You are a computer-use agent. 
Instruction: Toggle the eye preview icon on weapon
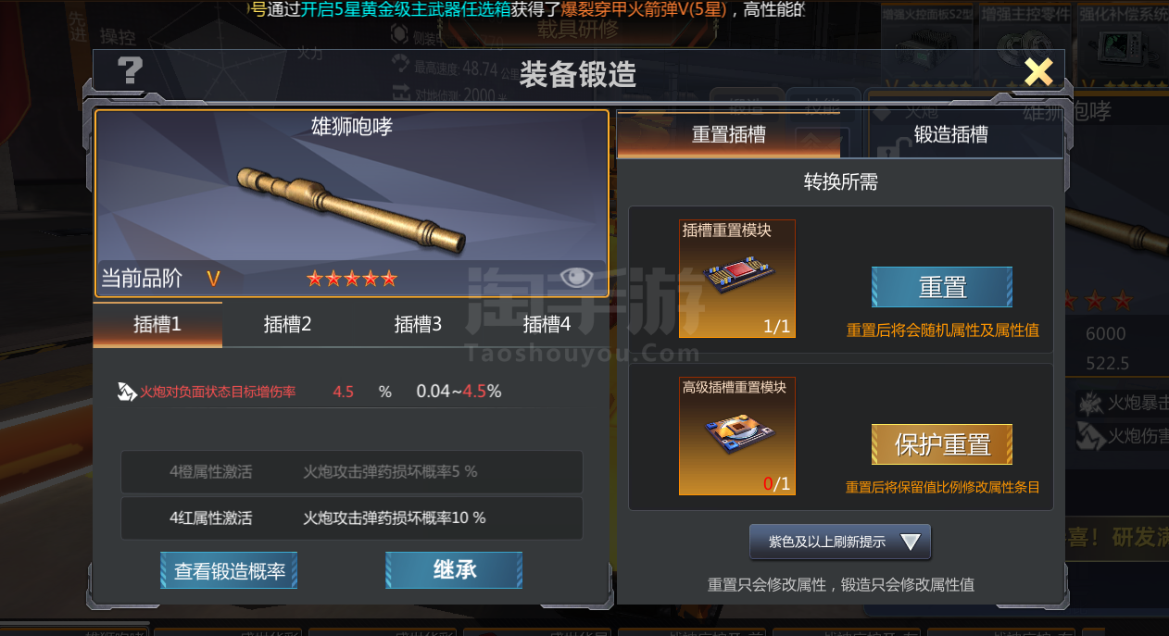(x=576, y=278)
